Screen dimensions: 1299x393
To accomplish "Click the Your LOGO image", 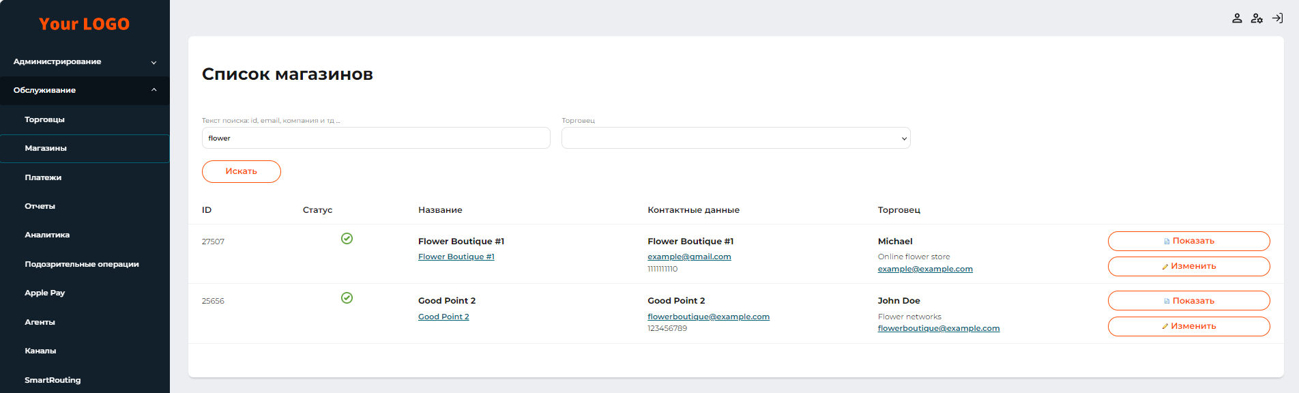I will tap(84, 25).
